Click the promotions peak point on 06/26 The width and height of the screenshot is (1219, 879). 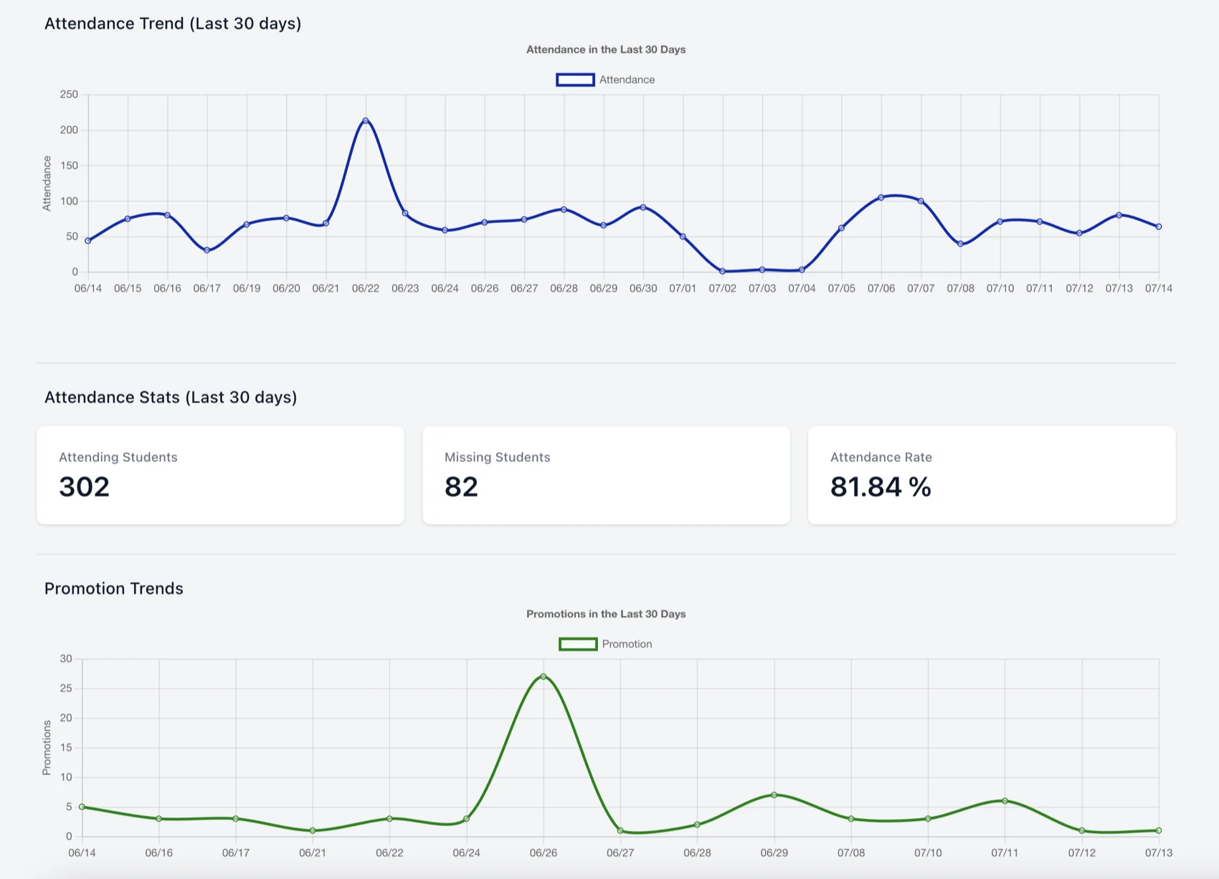(544, 675)
